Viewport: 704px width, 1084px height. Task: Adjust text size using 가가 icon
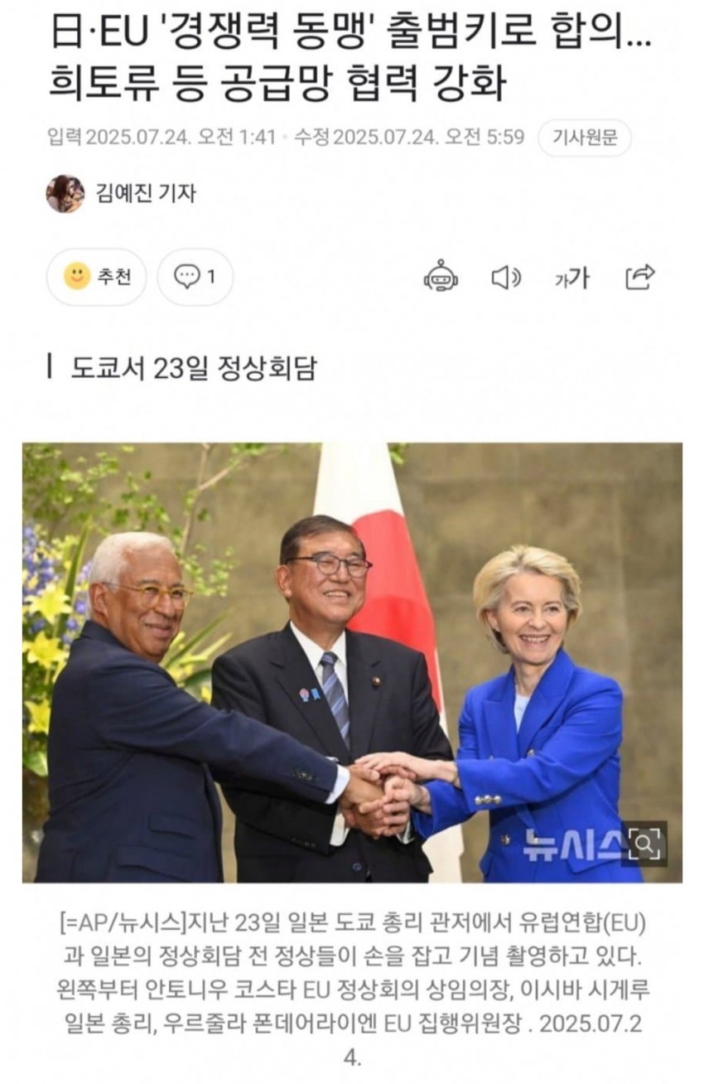571,278
